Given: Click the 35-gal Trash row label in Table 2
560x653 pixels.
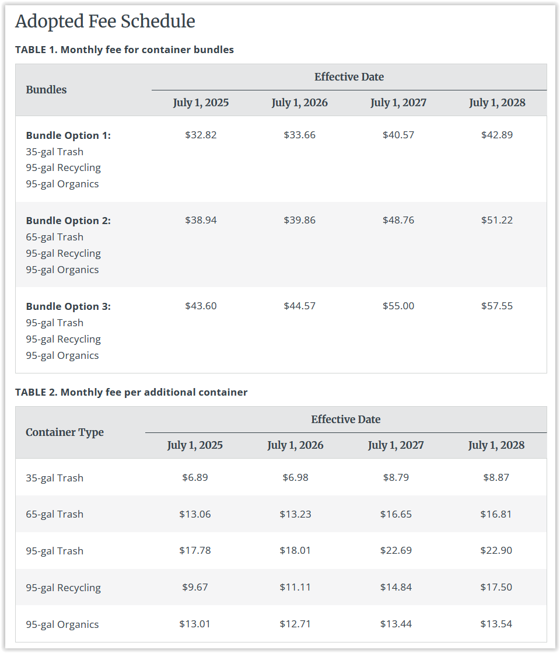Looking at the screenshot, I should tap(54, 478).
